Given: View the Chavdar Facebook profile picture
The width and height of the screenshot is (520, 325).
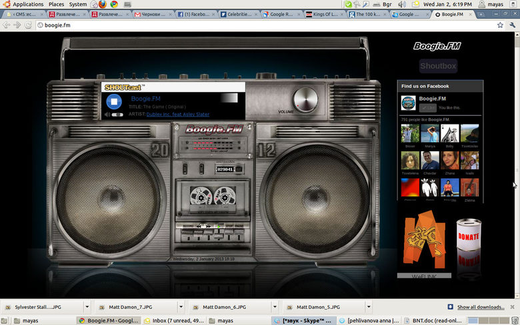Looking at the screenshot, I should click(430, 161).
